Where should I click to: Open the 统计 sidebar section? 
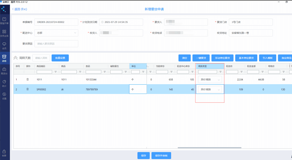pyautogui.click(x=4, y=84)
